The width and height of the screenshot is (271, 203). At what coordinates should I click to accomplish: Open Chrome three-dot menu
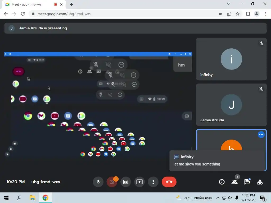click(265, 14)
